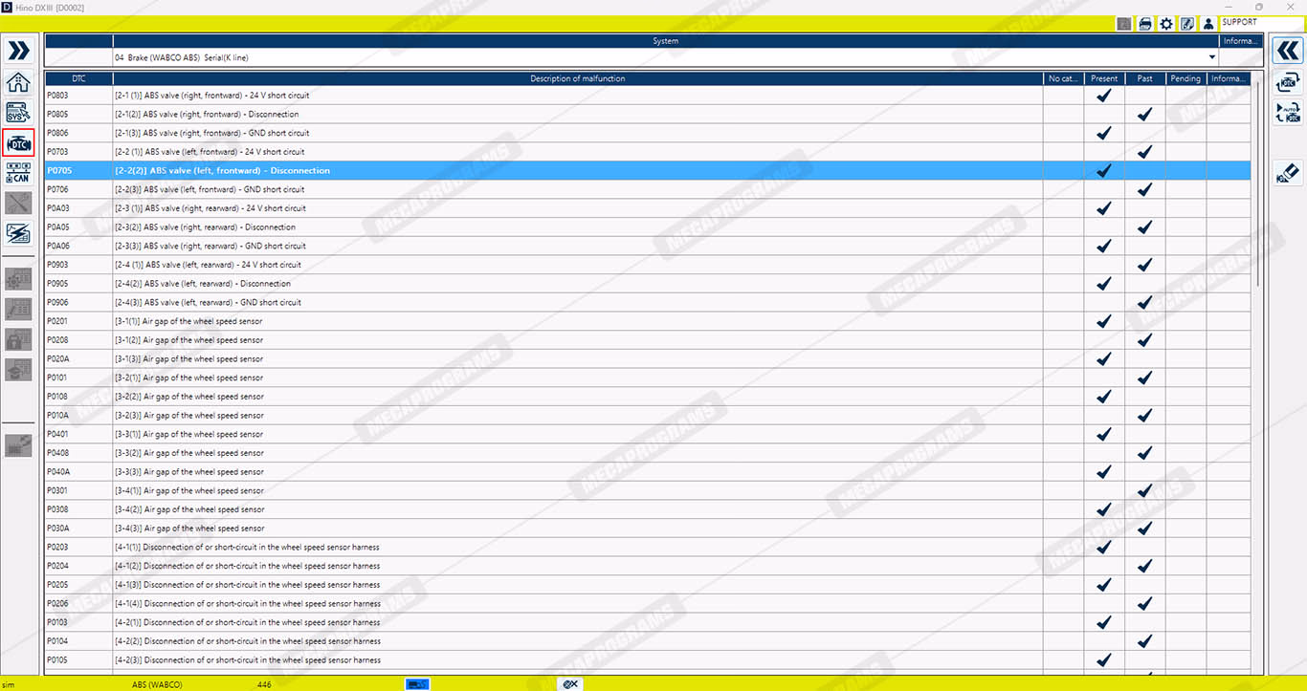Click the DTC re-read refresh icon
The height and width of the screenshot is (691, 1307).
tap(1288, 83)
